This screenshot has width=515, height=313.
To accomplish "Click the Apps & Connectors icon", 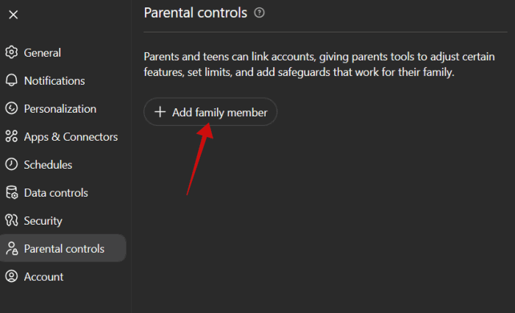I will point(11,136).
